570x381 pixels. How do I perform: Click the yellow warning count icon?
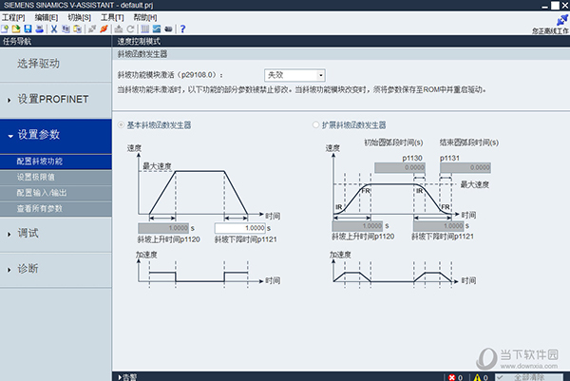pos(477,377)
